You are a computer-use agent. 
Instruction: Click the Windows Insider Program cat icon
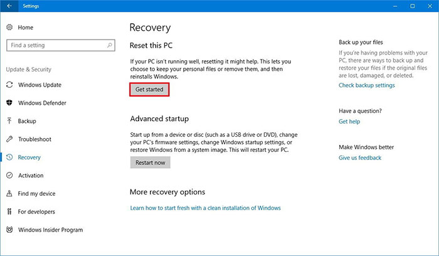[9, 230]
